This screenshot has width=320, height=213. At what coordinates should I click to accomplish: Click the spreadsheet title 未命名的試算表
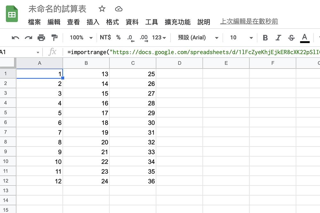click(x=57, y=9)
